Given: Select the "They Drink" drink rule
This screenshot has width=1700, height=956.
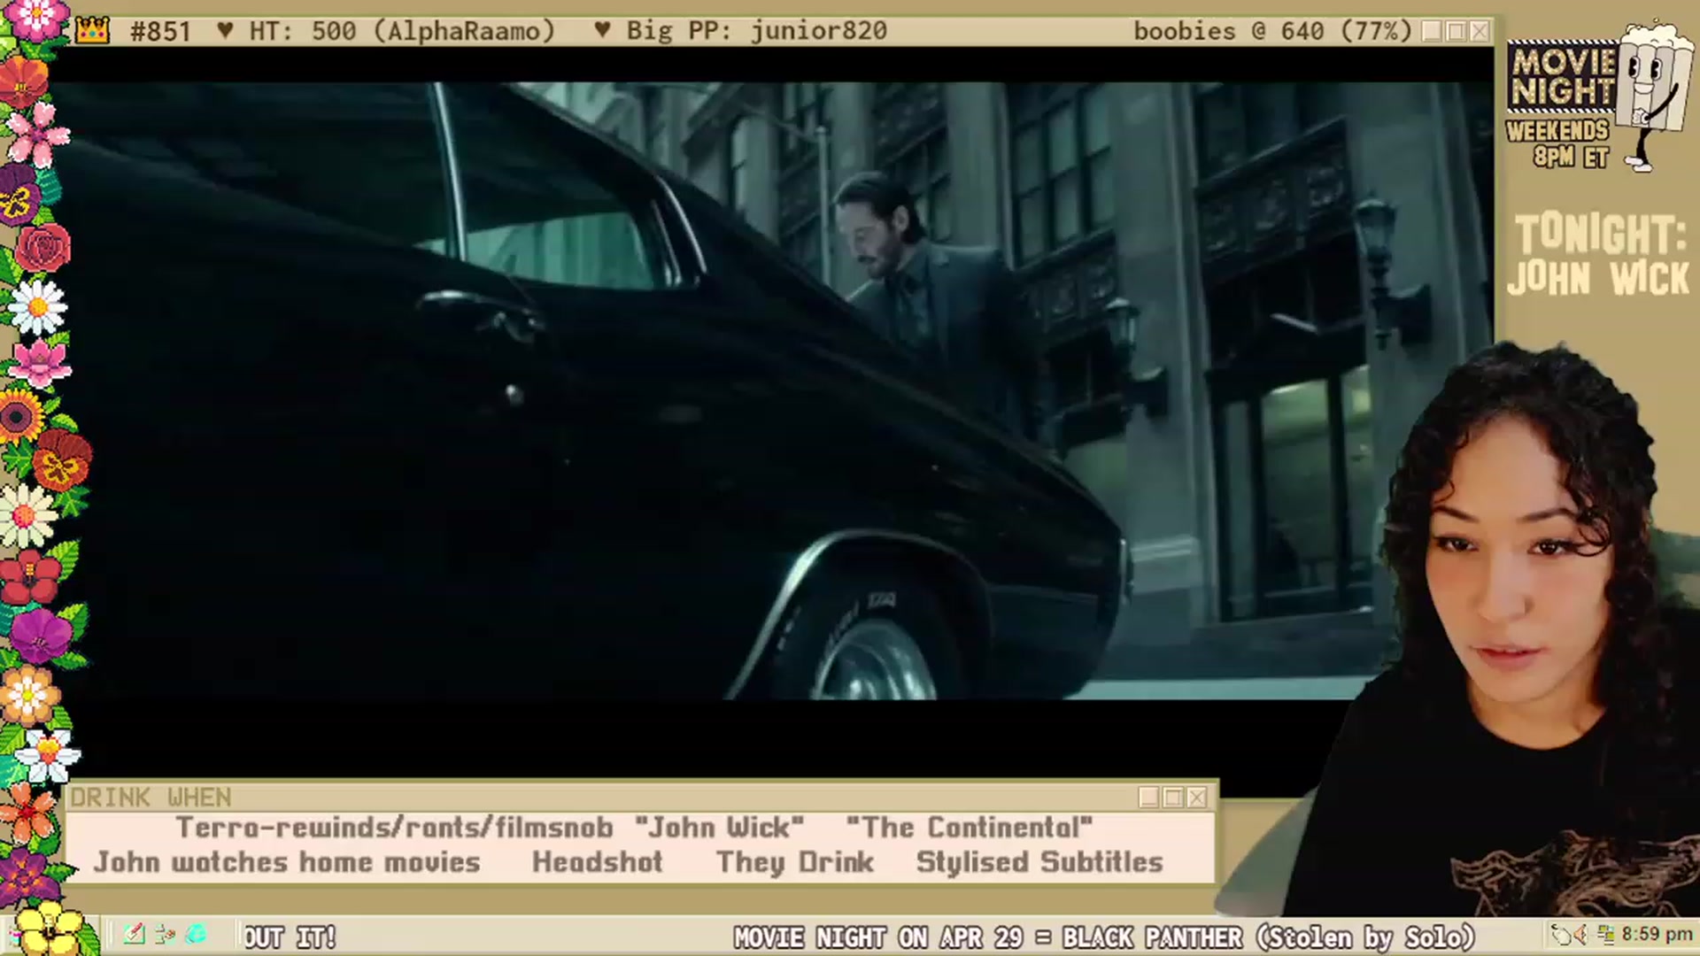Looking at the screenshot, I should tap(795, 862).
